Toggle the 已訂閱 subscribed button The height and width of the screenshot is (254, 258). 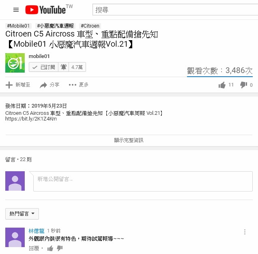43,67
